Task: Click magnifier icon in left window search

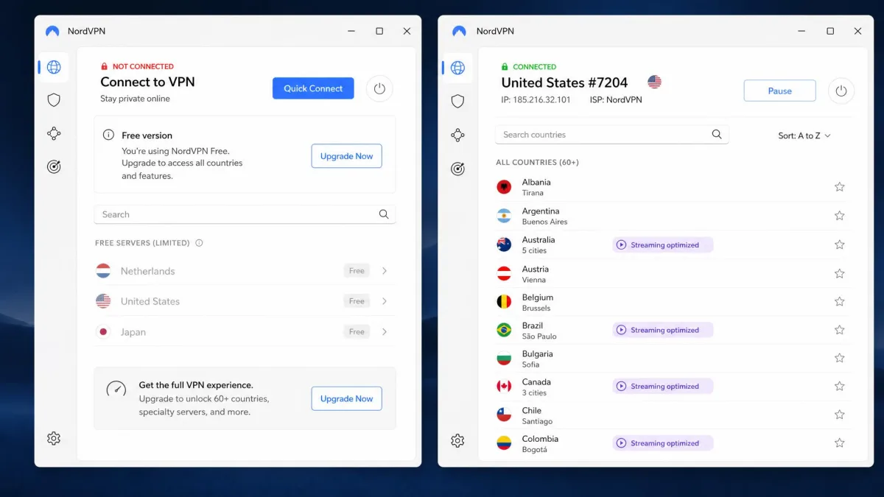Action: [x=384, y=214]
